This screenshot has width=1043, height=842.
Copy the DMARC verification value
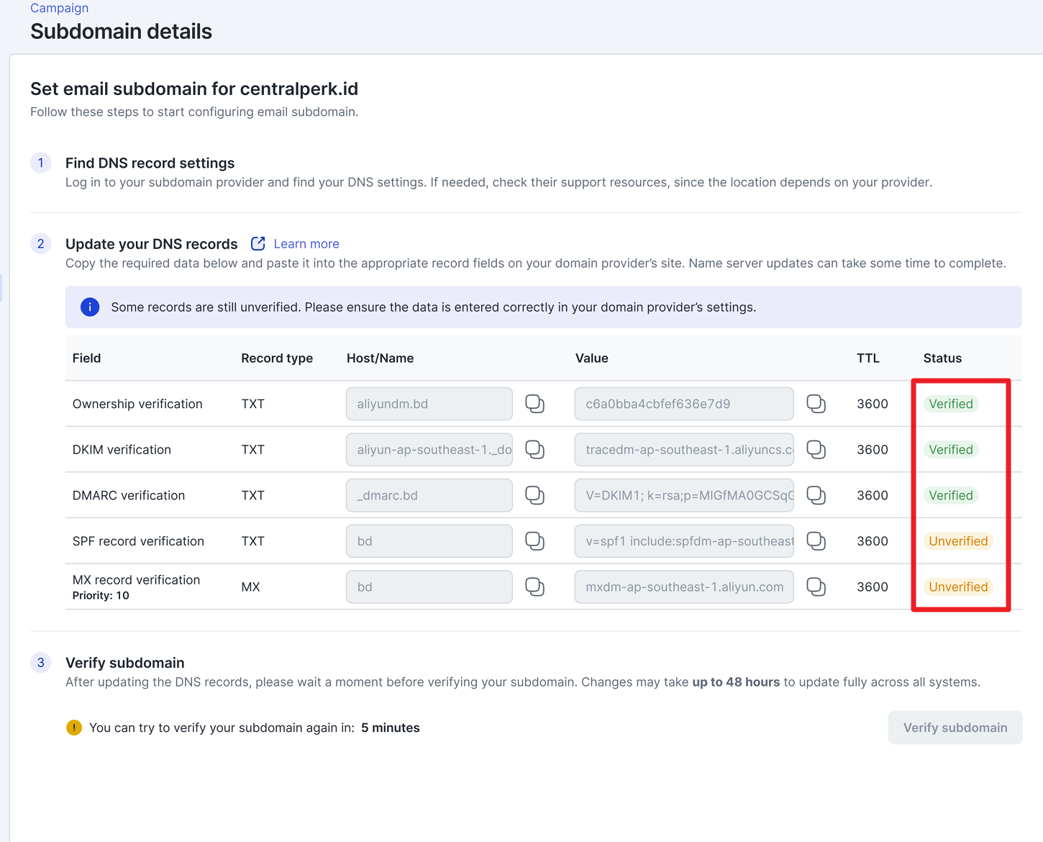[x=816, y=495]
